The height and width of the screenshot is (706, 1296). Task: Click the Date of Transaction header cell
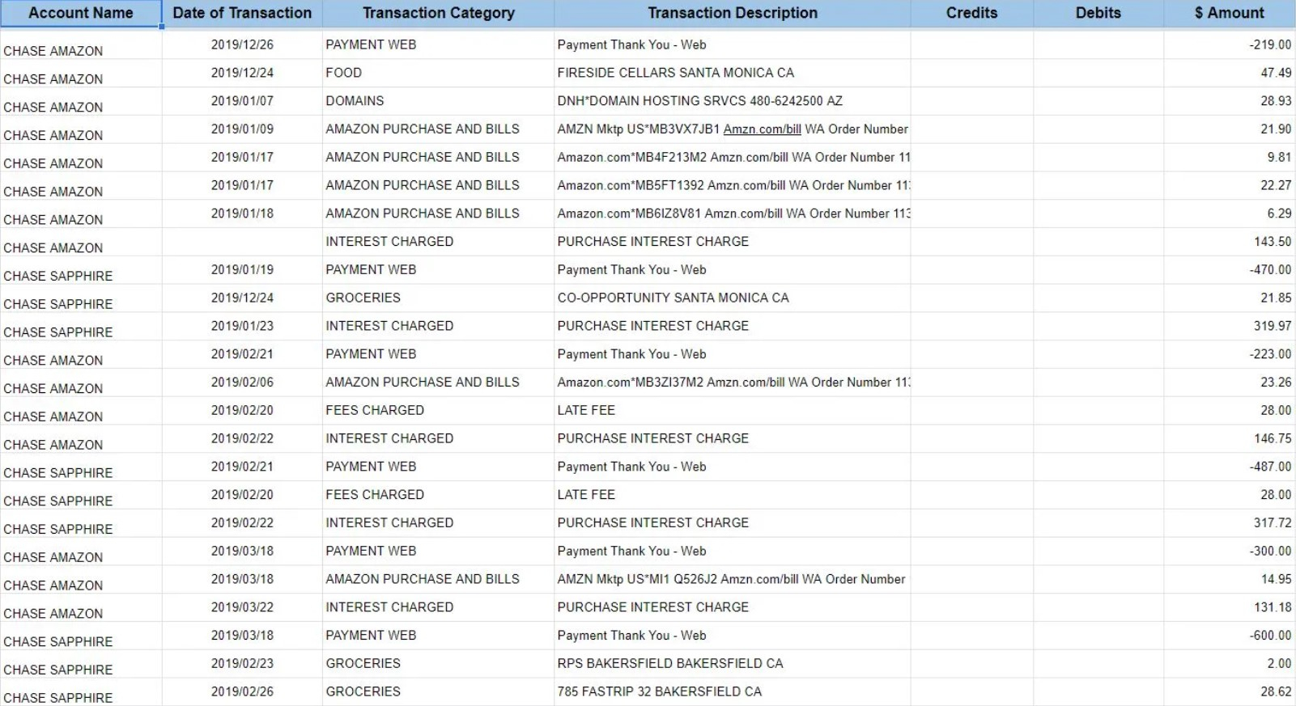[x=242, y=13]
